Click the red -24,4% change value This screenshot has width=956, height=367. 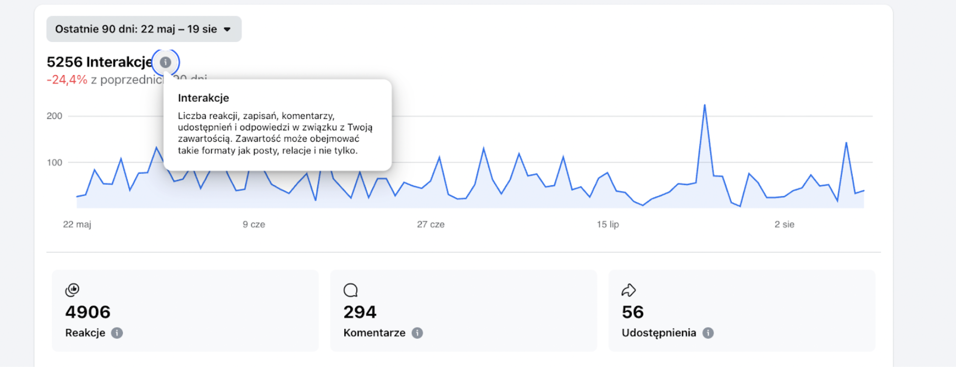click(67, 80)
